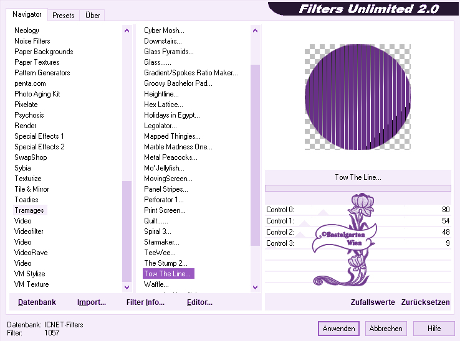This screenshot has height=341, width=460.
Task: Select the SwapShop category
Action: pyautogui.click(x=31, y=157)
